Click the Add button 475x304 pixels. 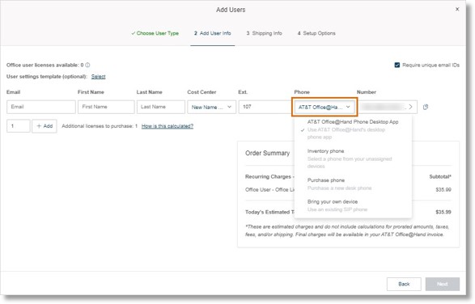coord(45,126)
